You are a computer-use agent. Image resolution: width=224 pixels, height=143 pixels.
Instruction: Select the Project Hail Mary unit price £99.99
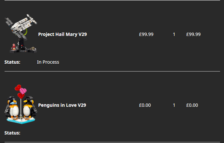[x=146, y=34]
